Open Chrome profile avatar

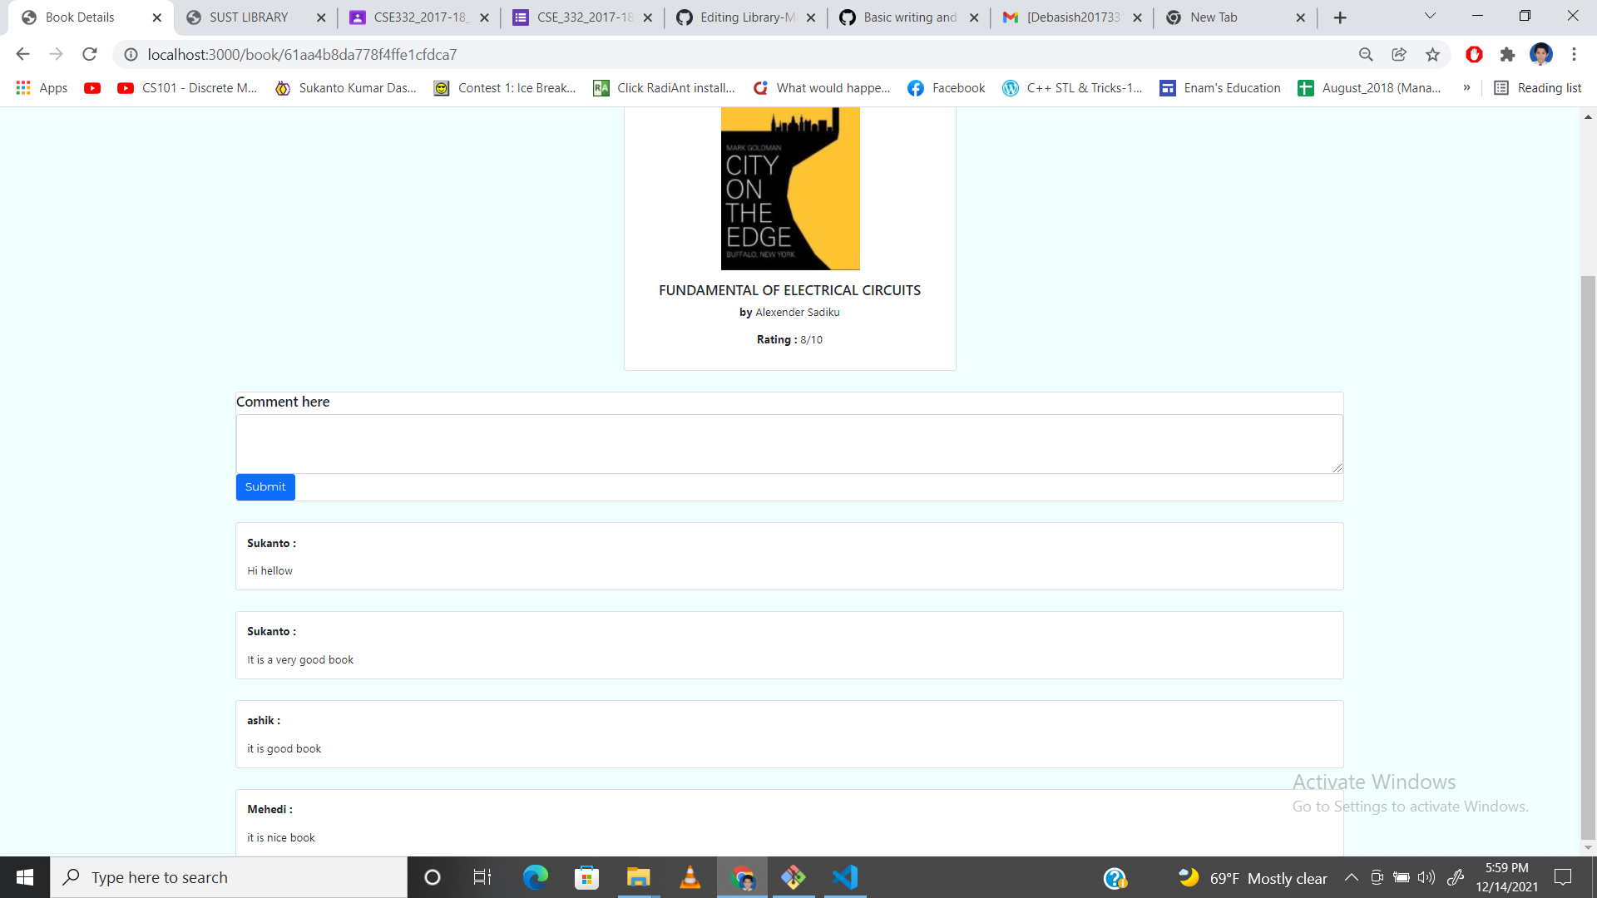pyautogui.click(x=1540, y=54)
